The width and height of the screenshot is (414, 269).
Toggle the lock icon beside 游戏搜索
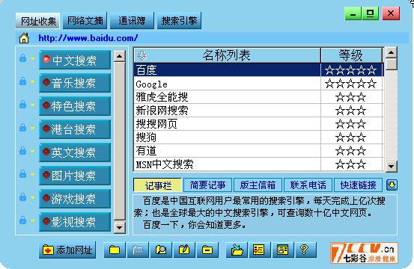(x=23, y=197)
